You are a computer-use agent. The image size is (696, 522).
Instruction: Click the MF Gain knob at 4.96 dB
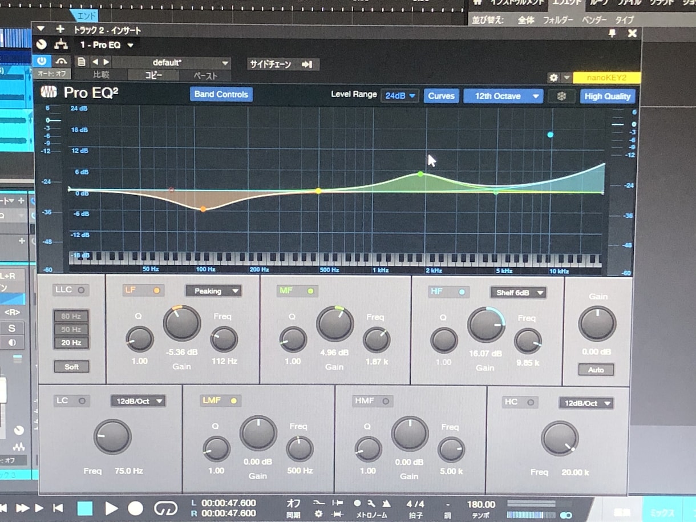coord(335,323)
